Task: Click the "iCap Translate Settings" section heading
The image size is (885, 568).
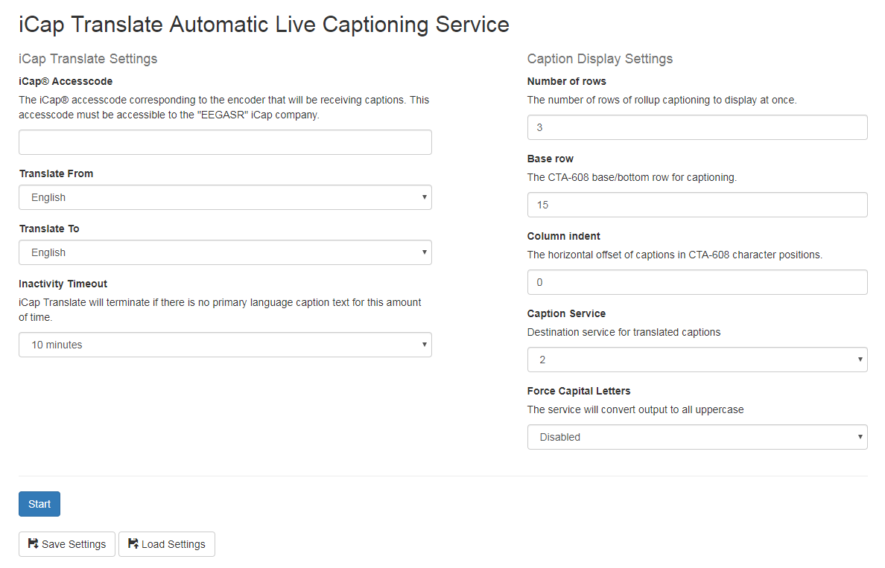Action: [88, 59]
